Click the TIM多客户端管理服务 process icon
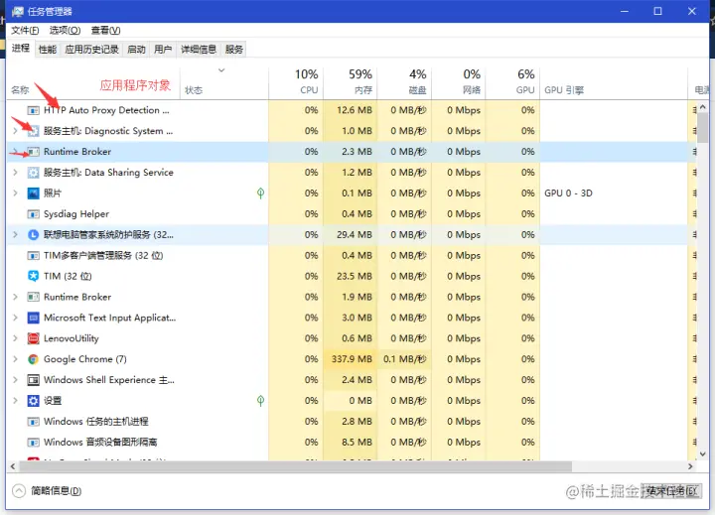Image resolution: width=715 pixels, height=515 pixels. 34,256
